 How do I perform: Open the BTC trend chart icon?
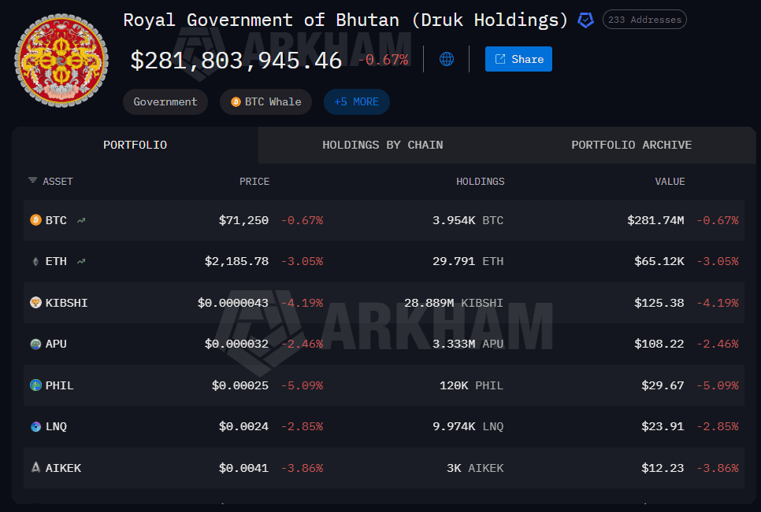[81, 220]
